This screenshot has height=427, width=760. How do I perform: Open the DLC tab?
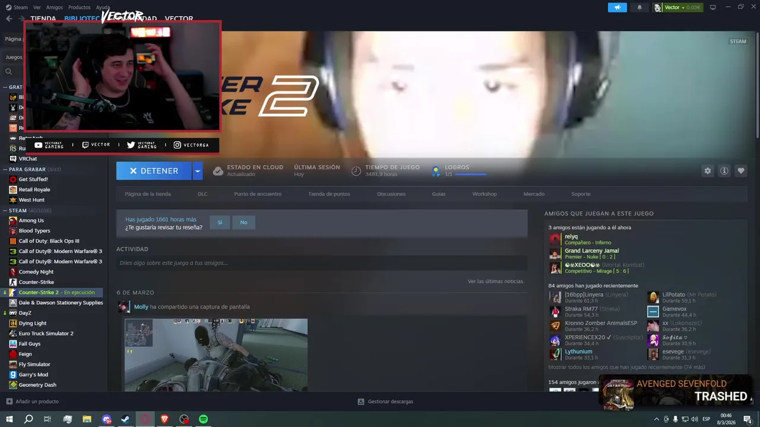click(x=202, y=194)
